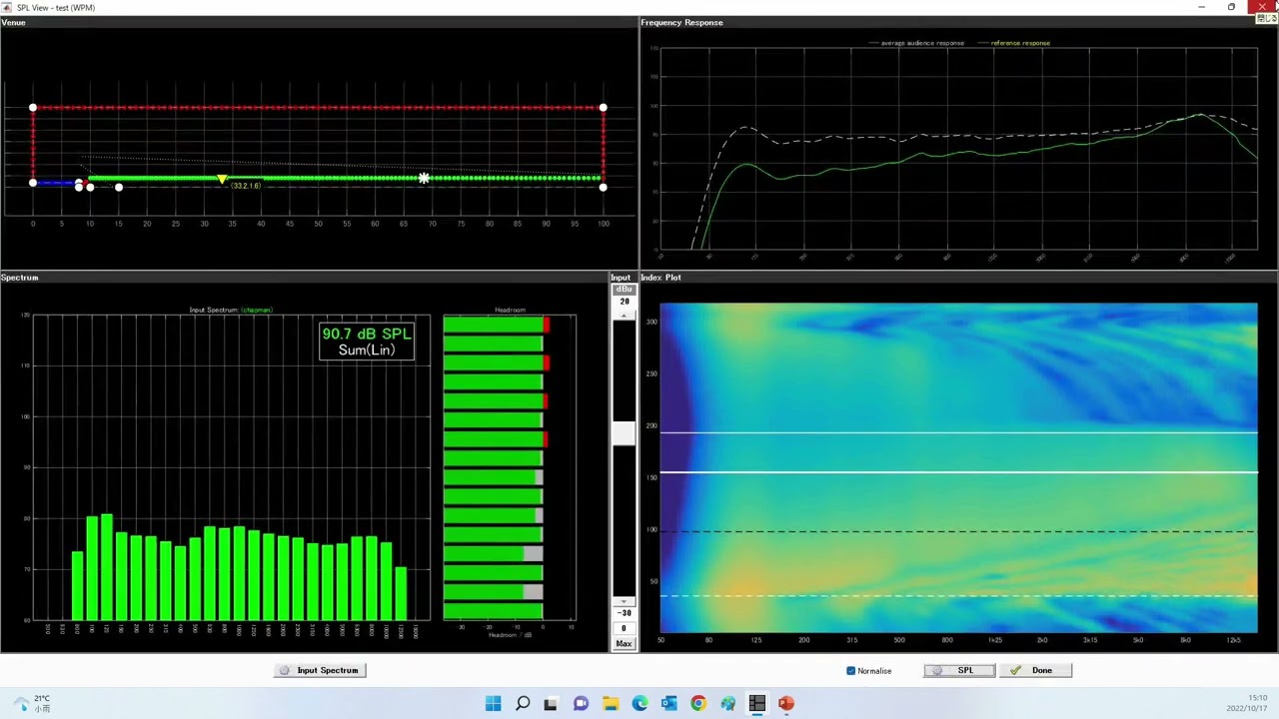Open Outlook from the taskbar
The image size is (1279, 719).
(x=668, y=703)
